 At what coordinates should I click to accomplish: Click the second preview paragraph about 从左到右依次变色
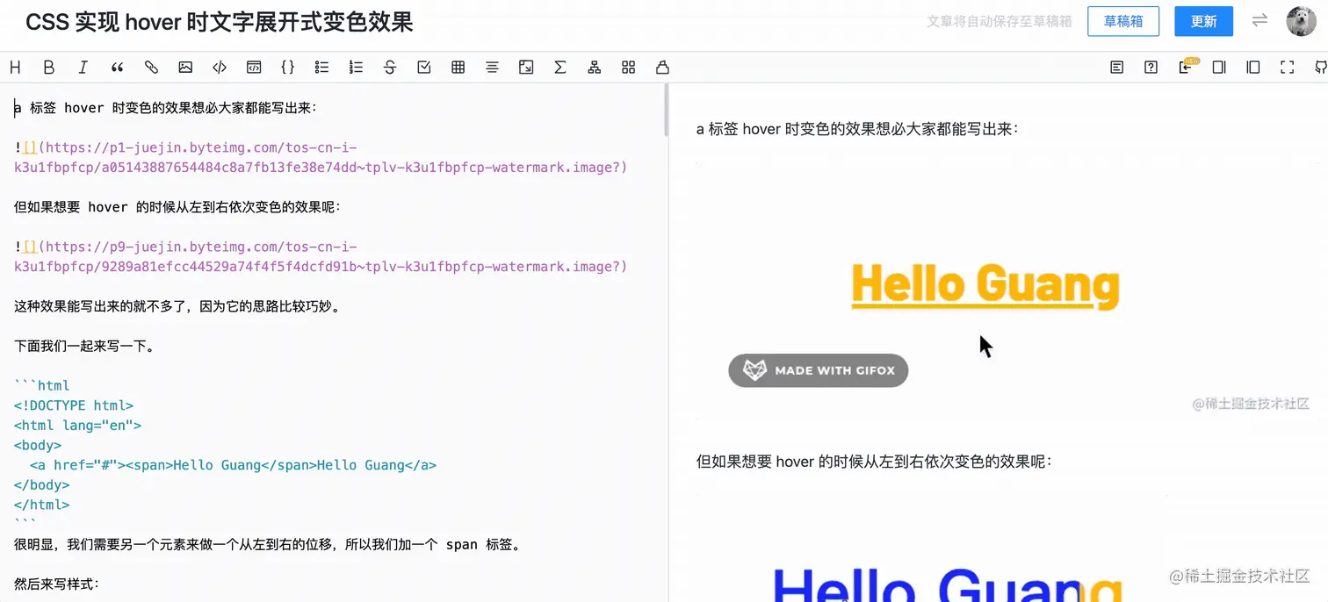pos(874,461)
